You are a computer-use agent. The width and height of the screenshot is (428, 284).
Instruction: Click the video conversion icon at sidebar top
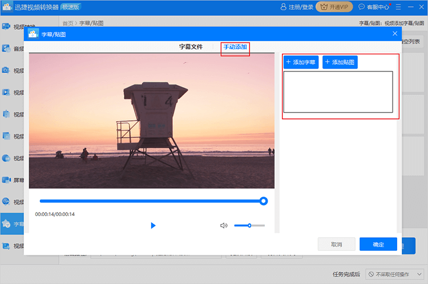pyautogui.click(x=6, y=27)
